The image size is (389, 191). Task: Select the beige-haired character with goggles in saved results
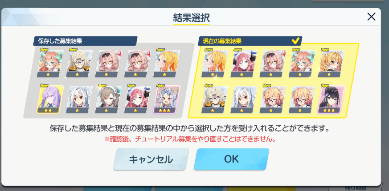click(x=79, y=64)
